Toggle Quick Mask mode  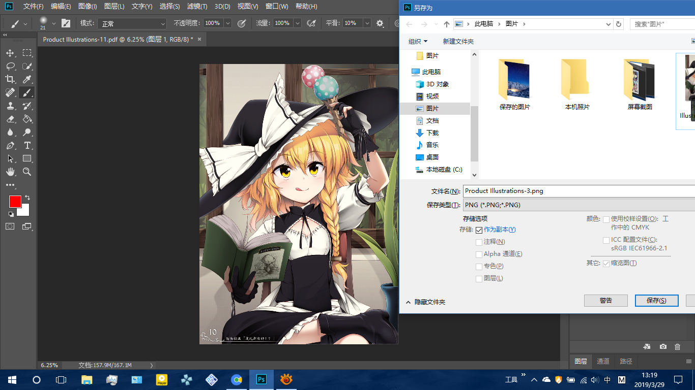10,226
